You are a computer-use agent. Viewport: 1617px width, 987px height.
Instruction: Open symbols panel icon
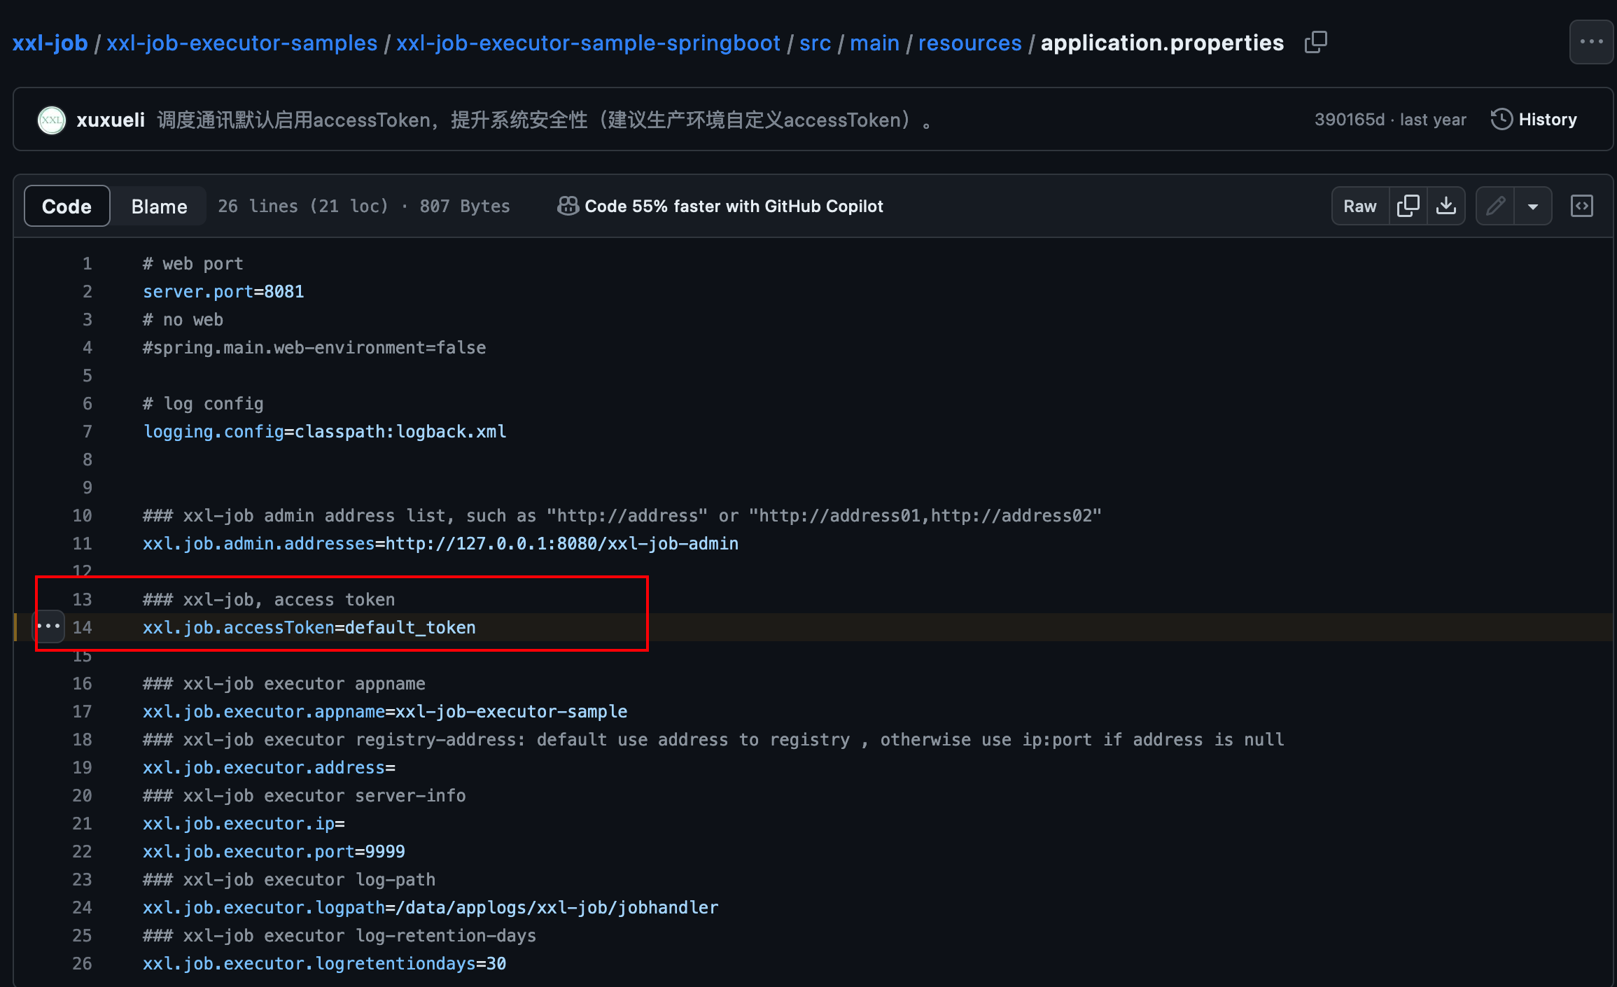point(1582,206)
